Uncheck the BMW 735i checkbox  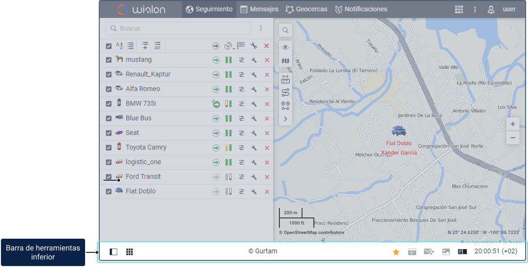108,104
